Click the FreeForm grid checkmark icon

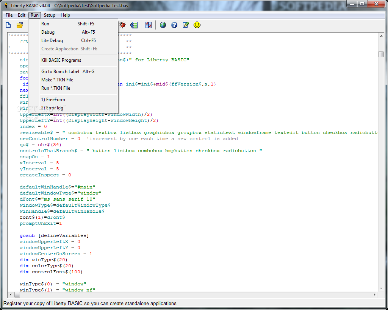pyautogui.click(x=149, y=25)
